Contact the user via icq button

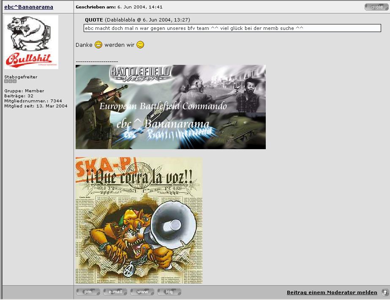(169, 292)
